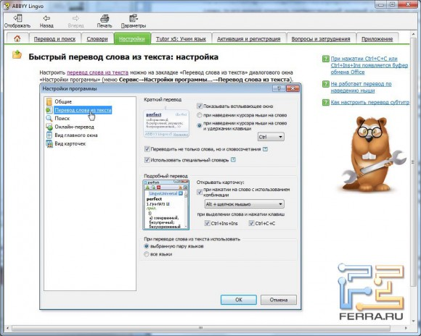Open the Ctrl key dropdown

click(x=271, y=137)
